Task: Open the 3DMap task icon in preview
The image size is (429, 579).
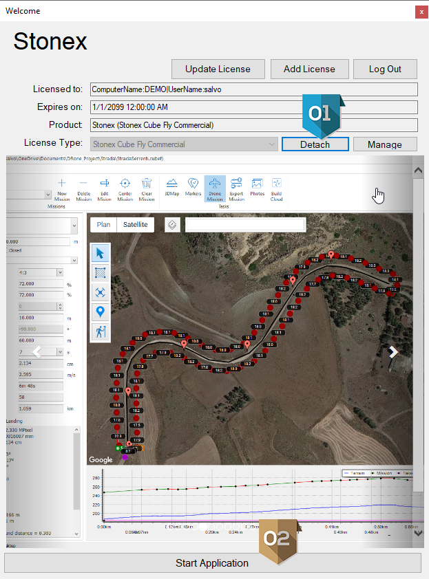Action: tap(172, 187)
